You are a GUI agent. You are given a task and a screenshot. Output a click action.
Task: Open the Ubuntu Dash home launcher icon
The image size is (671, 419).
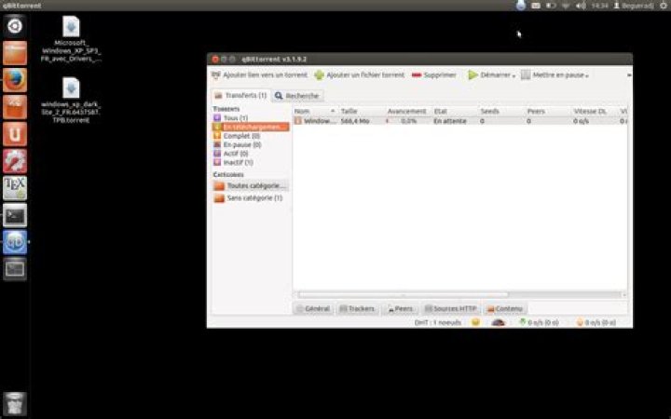click(x=15, y=26)
